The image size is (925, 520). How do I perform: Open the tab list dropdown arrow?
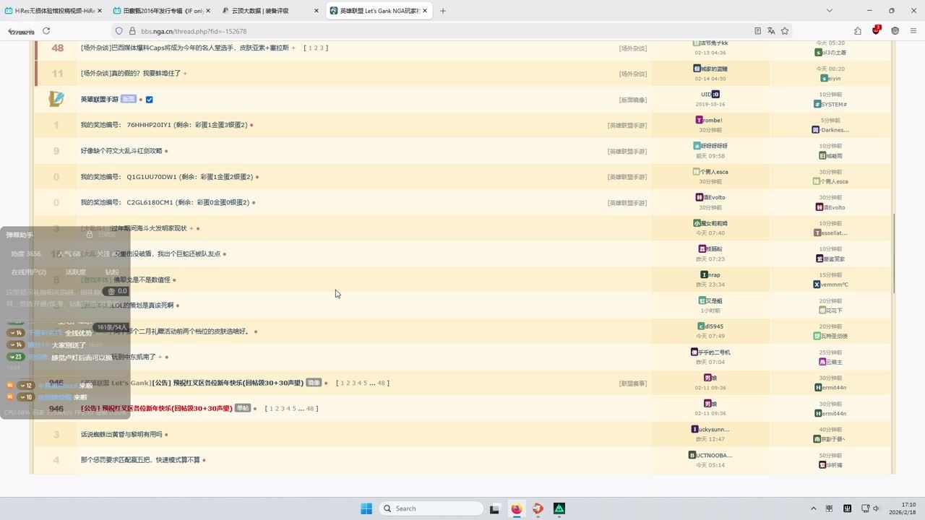[x=830, y=11]
